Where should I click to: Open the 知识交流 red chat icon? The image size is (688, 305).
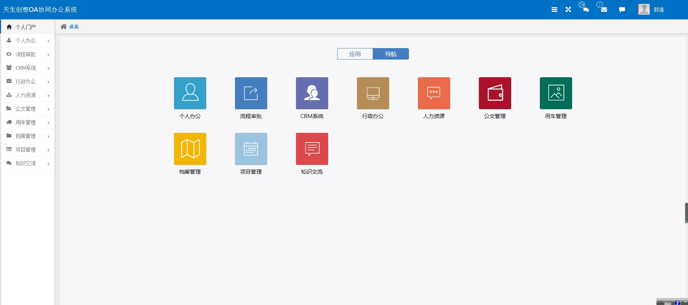tap(312, 149)
